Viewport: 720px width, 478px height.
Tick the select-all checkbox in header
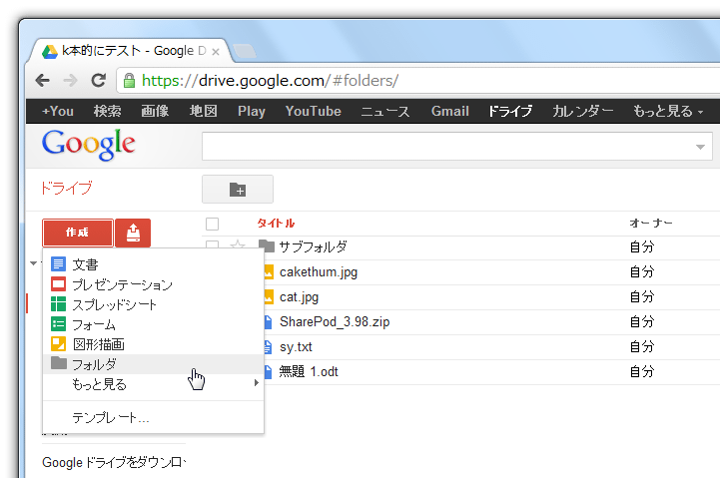(212, 224)
